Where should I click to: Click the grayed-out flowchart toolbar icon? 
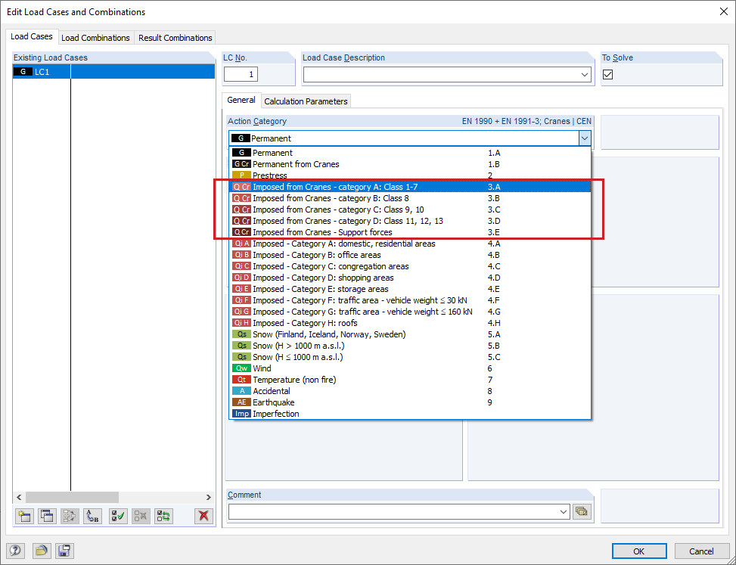click(70, 516)
